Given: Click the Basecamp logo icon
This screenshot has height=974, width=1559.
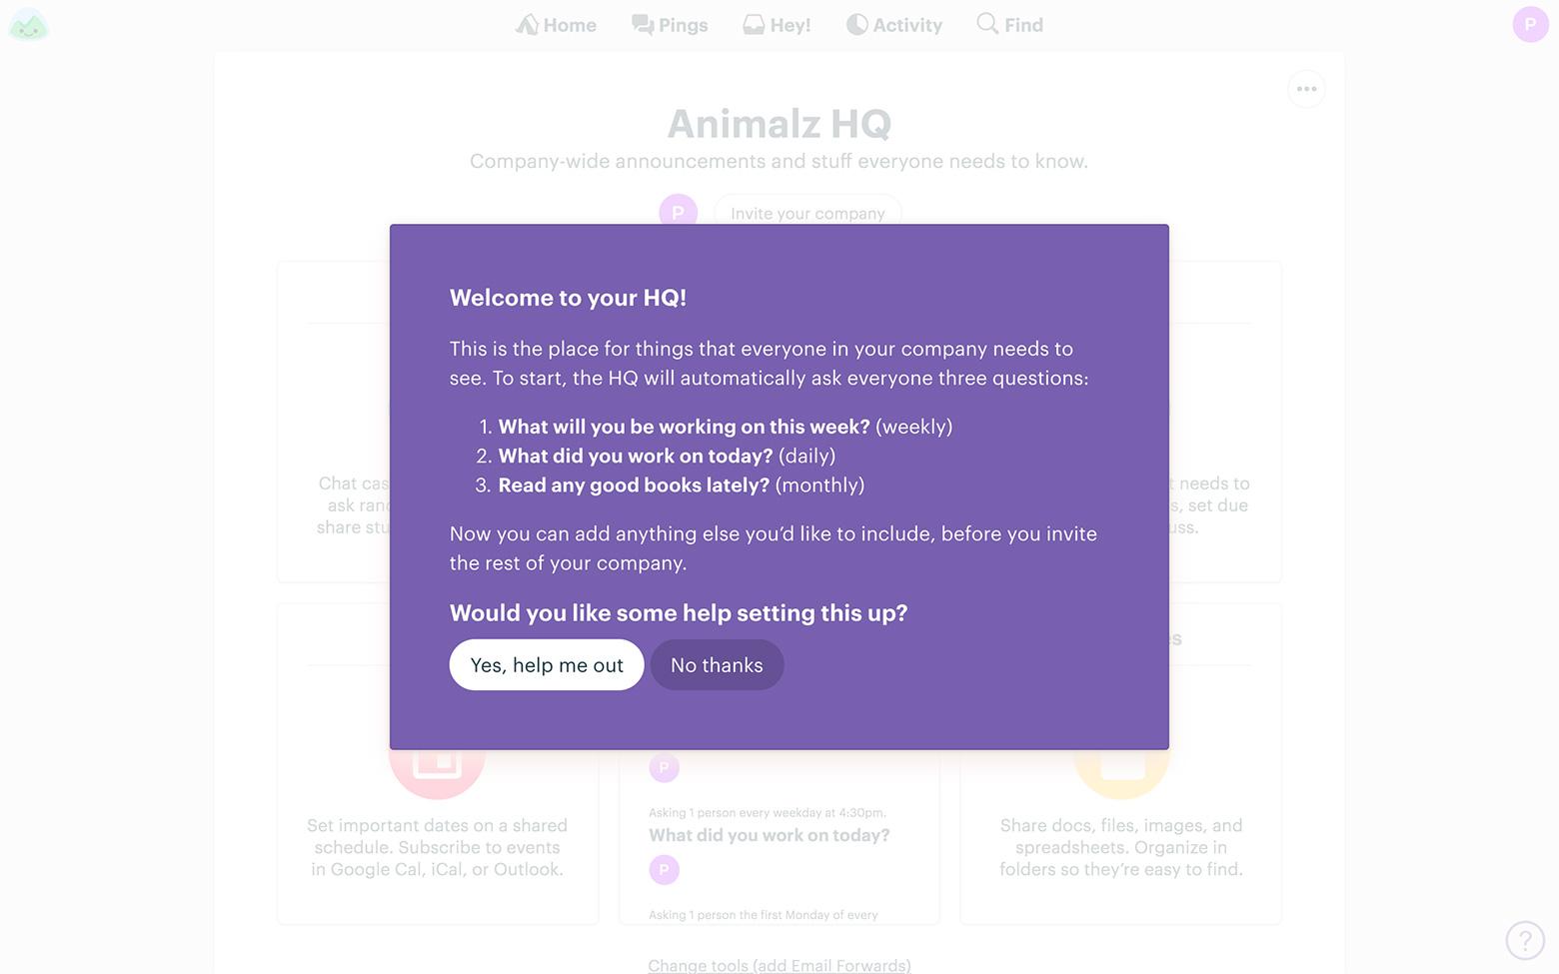Looking at the screenshot, I should [28, 25].
